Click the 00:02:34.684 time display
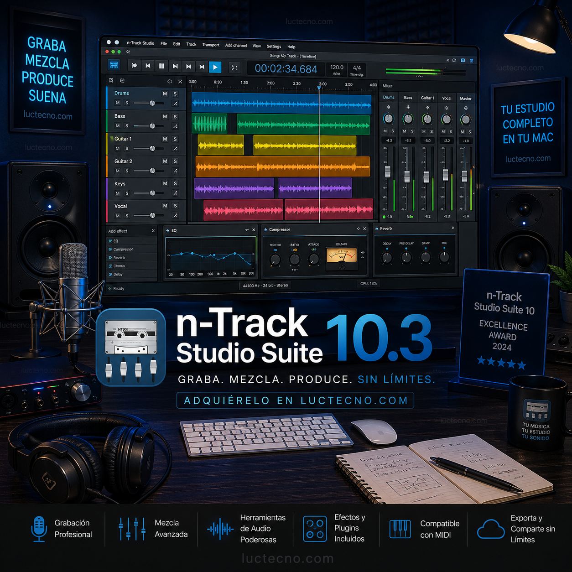The image size is (572, 572). (286, 69)
